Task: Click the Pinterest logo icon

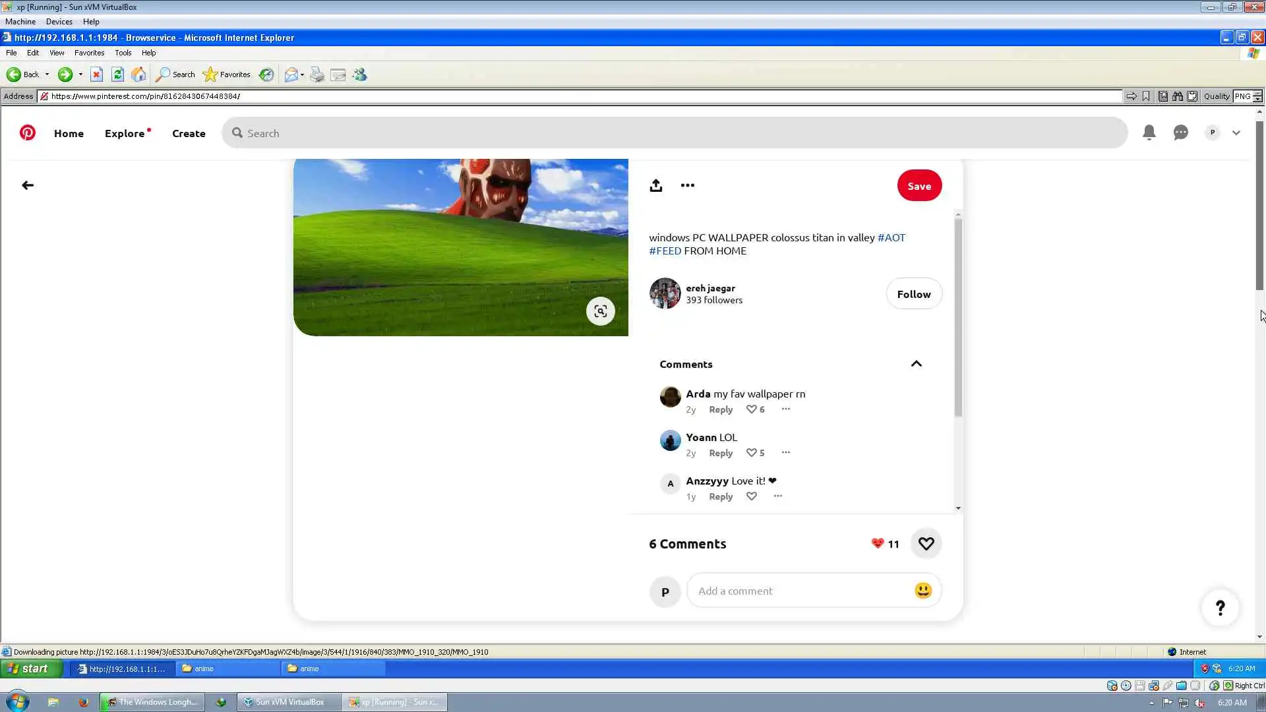Action: (27, 133)
